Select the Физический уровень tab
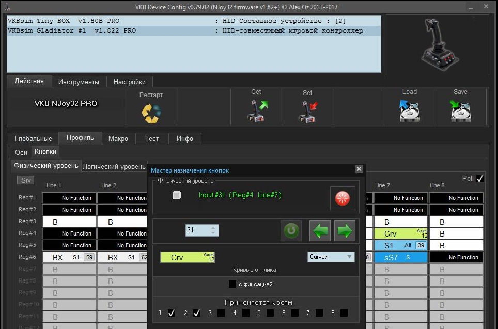 point(46,166)
